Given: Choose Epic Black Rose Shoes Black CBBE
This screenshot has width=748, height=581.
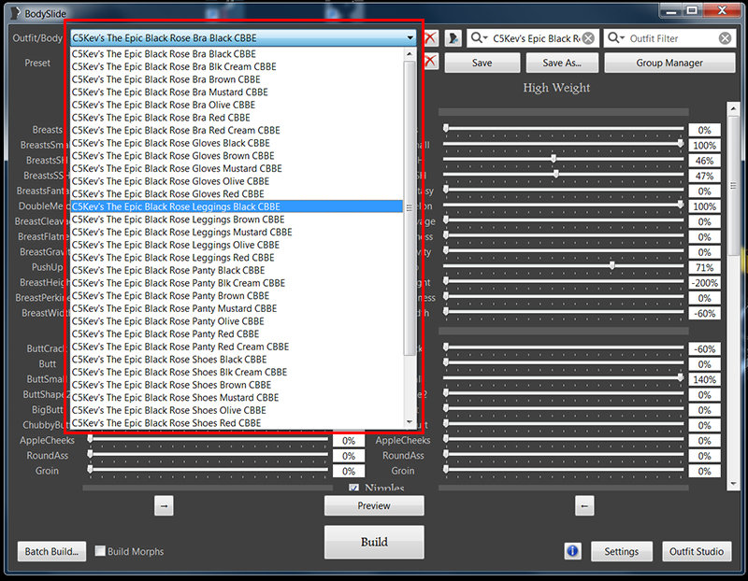Looking at the screenshot, I should point(237,360).
